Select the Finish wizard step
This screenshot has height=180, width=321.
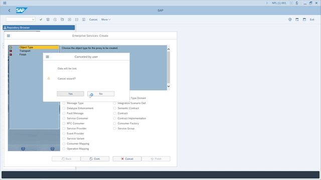click(23, 54)
